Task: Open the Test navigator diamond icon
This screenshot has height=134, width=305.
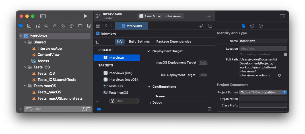Action: (63, 26)
